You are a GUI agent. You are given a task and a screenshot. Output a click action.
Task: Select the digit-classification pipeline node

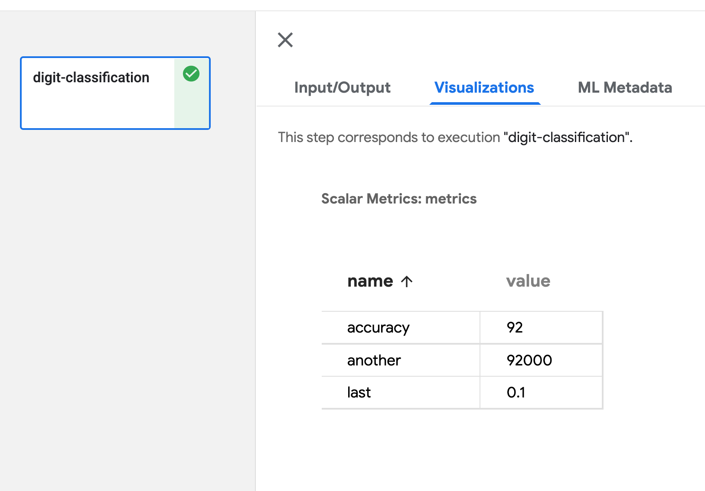click(100, 92)
